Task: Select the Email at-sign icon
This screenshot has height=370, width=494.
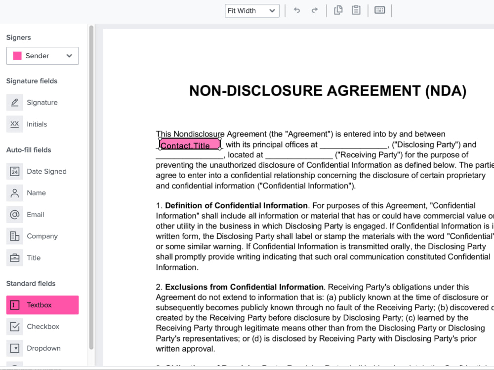Action: coord(14,215)
